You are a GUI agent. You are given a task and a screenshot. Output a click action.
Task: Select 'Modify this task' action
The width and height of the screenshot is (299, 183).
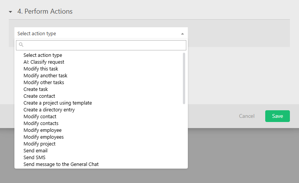pos(41,69)
